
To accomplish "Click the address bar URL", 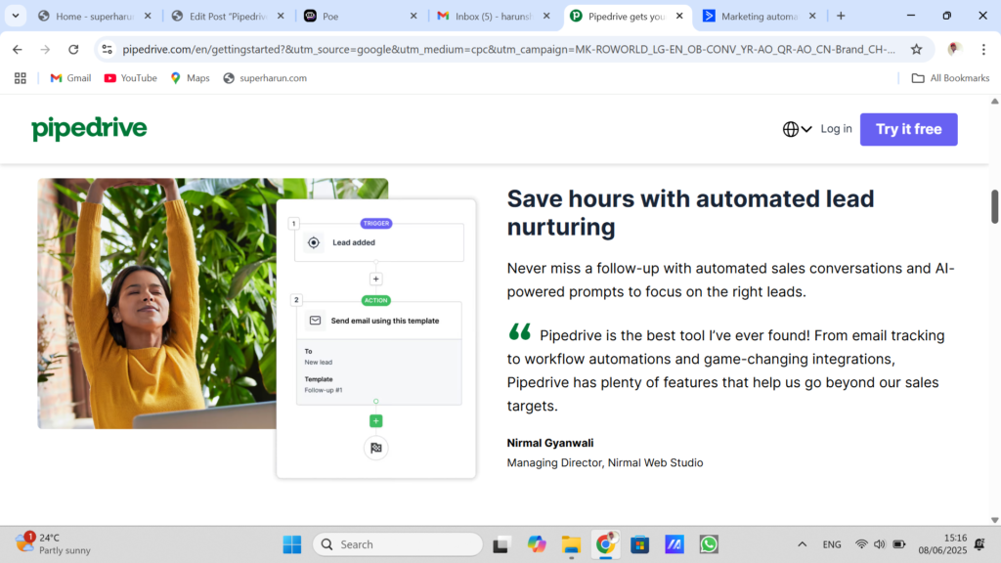I will click(x=508, y=49).
